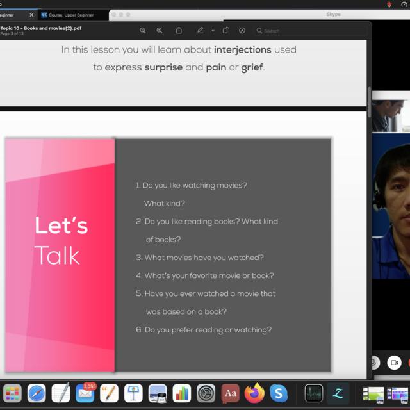Click "Topic 10 - Books and movies(2).pdf" title
This screenshot has width=410, height=410.
(x=41, y=28)
